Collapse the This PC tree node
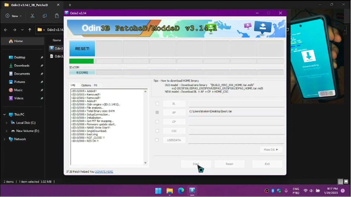Screen dimensions: 351x197 point(4,115)
